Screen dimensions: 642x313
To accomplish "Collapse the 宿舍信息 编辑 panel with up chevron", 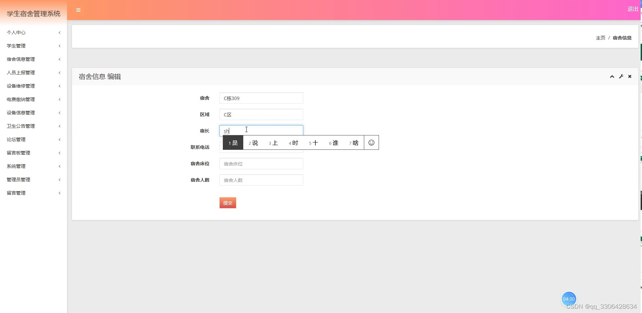I will click(x=612, y=77).
